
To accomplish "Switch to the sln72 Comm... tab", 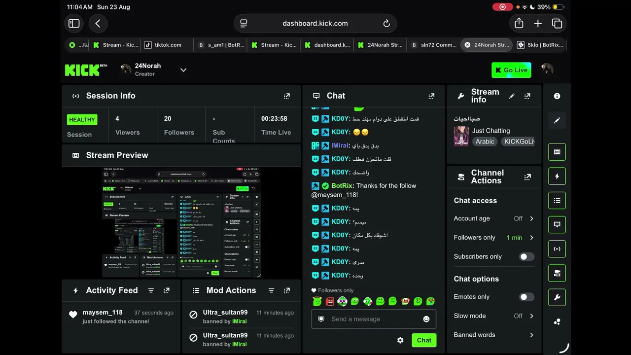I will click(434, 45).
